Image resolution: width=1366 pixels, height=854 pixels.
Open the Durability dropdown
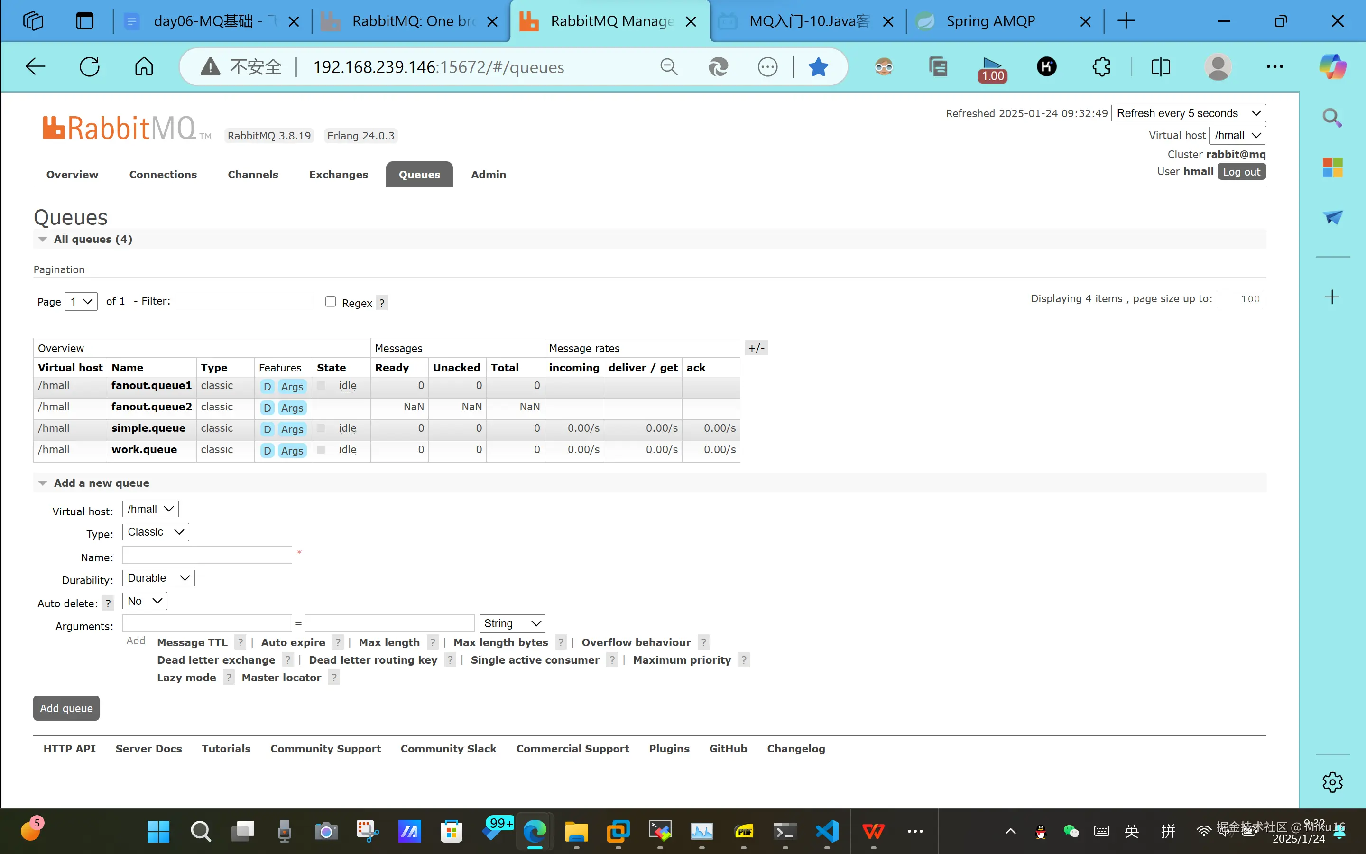pyautogui.click(x=158, y=578)
